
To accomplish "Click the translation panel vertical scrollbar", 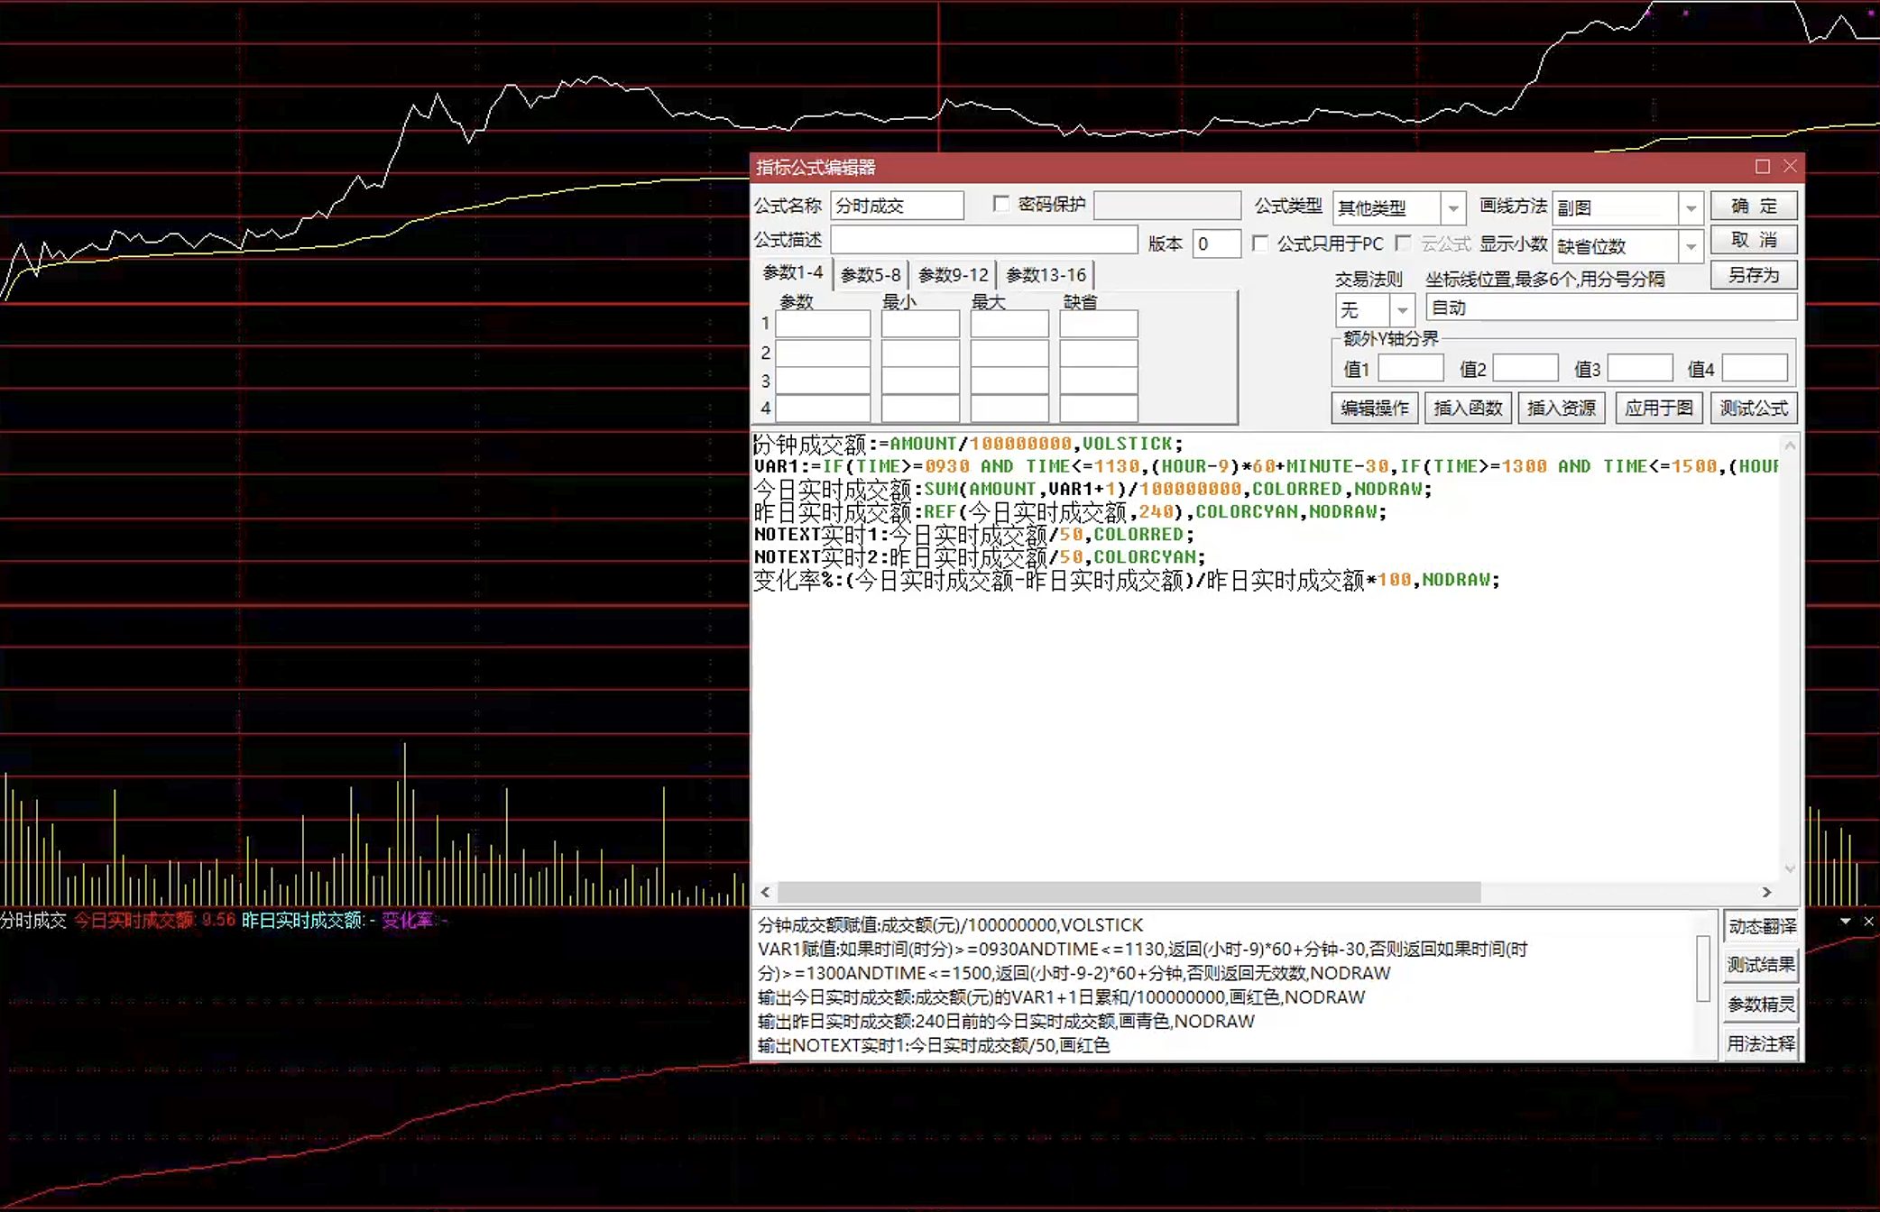I will click(x=1703, y=969).
